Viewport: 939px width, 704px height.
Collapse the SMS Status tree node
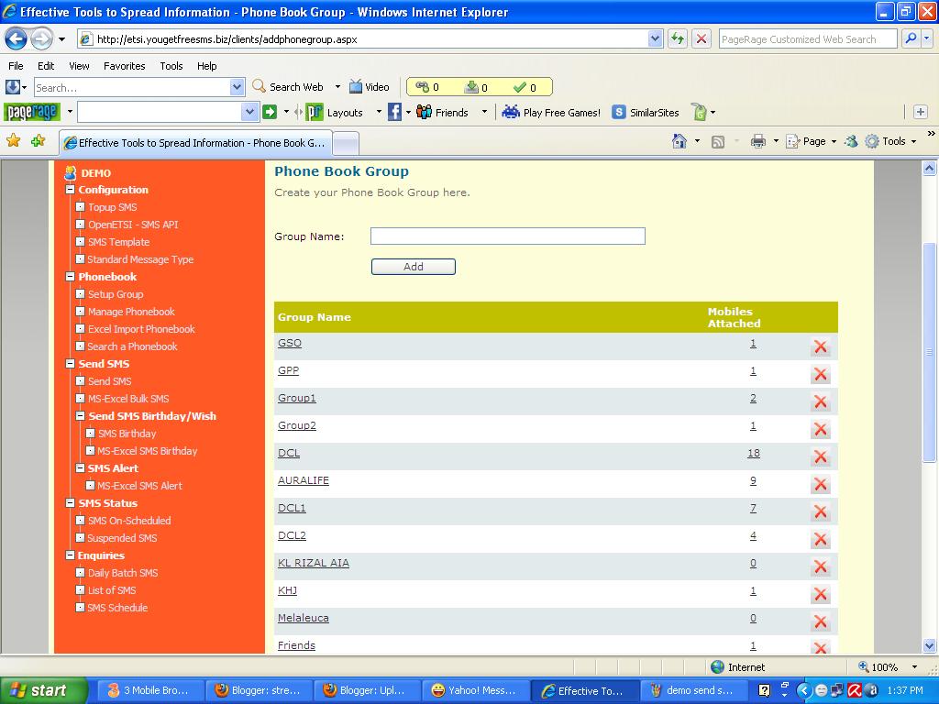click(70, 503)
